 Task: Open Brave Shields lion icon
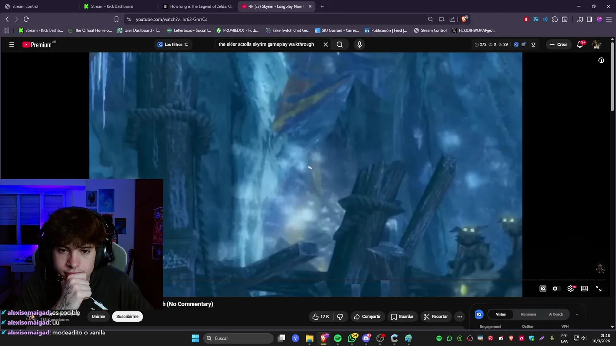tap(464, 19)
